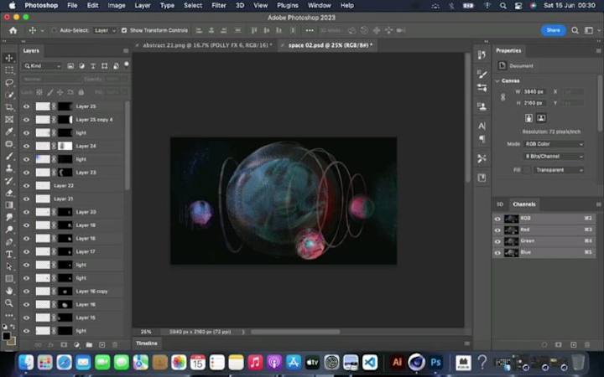
Task: Set canvas to landscape orientation
Action: pyautogui.click(x=541, y=118)
